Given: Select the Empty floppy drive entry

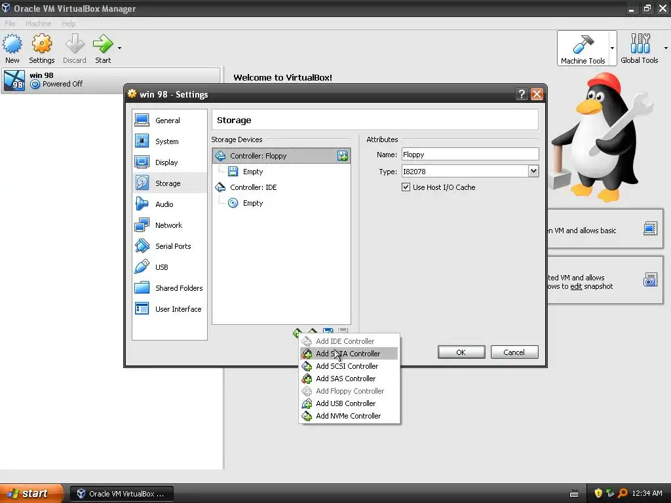Looking at the screenshot, I should (x=281, y=172).
